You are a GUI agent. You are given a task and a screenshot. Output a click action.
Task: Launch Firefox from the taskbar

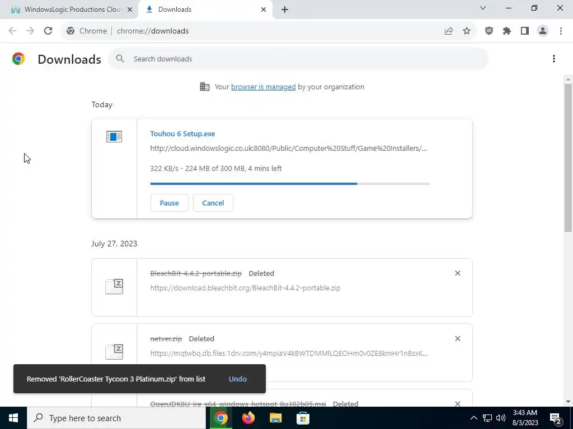click(248, 418)
